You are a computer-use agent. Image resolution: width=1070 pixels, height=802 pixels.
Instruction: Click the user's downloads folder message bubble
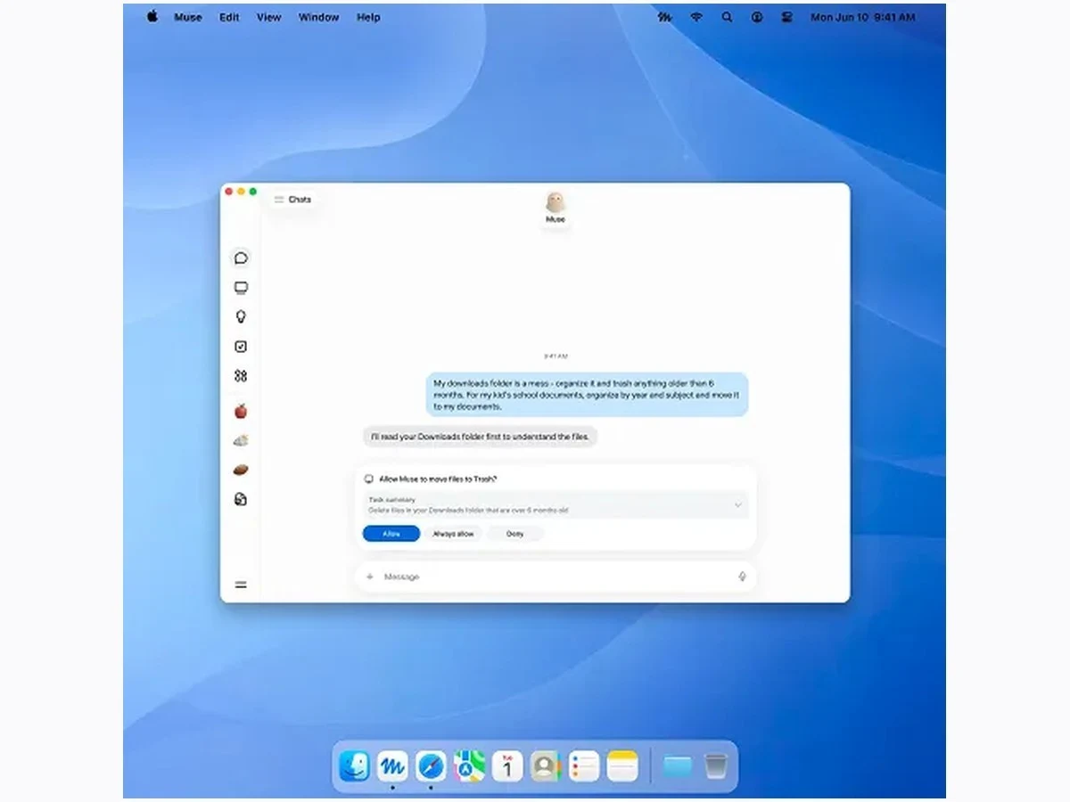tap(587, 395)
